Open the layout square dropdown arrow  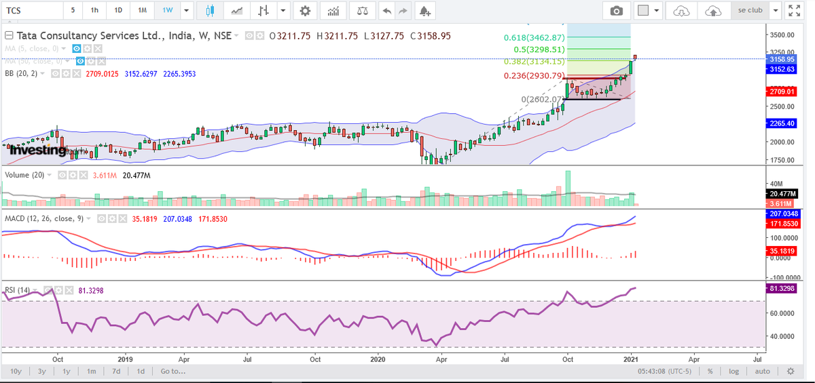click(657, 11)
